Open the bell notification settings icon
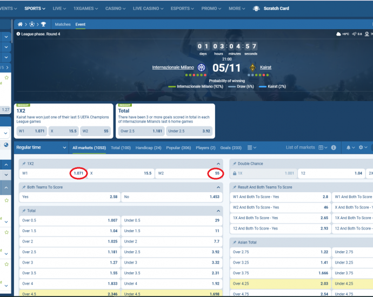The width and height of the screenshot is (373, 297). tap(349, 147)
